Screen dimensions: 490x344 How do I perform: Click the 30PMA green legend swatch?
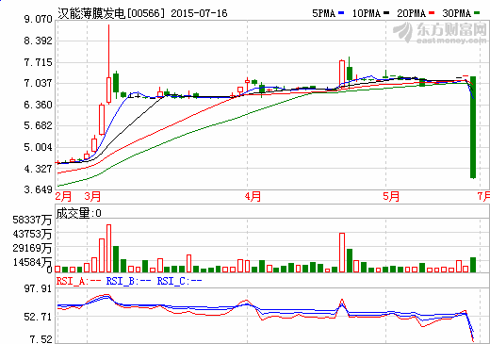tap(477, 13)
